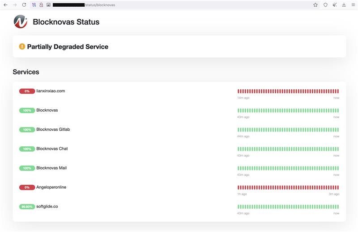Open the browser hamburger menu
This screenshot has width=358, height=232.
pos(353,5)
